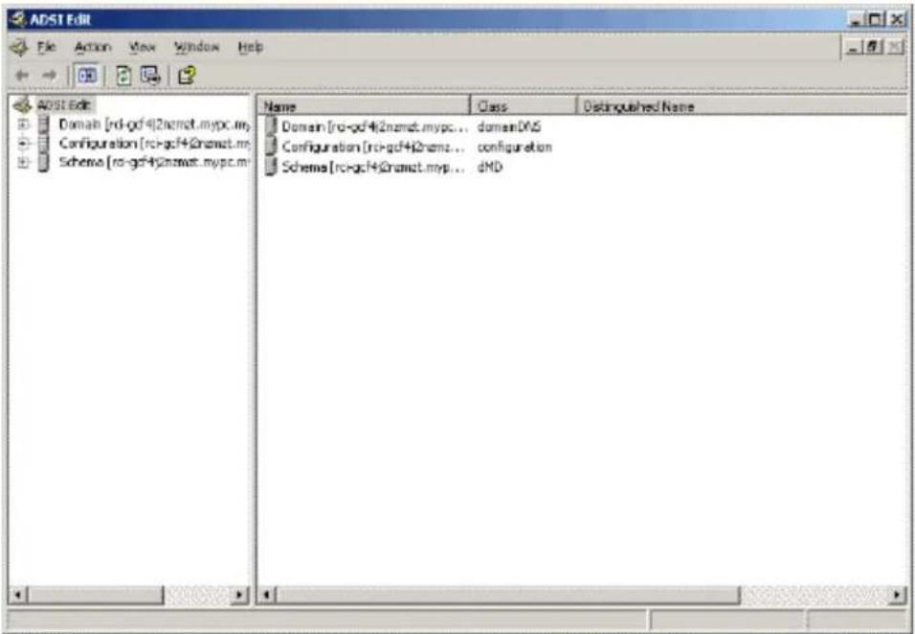The height and width of the screenshot is (634, 915).
Task: Select the Configuration tree item label
Action: point(155,143)
